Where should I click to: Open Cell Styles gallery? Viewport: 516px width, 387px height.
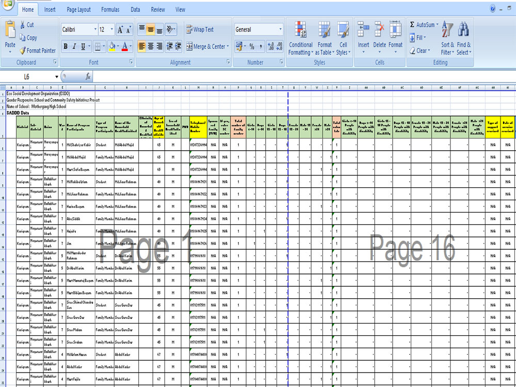click(343, 39)
